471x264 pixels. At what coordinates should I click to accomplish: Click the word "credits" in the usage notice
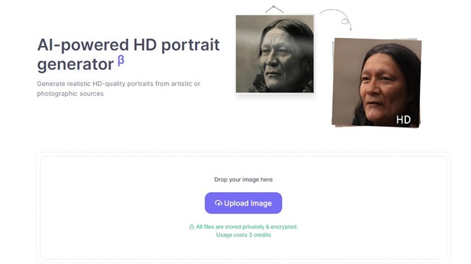click(x=261, y=235)
